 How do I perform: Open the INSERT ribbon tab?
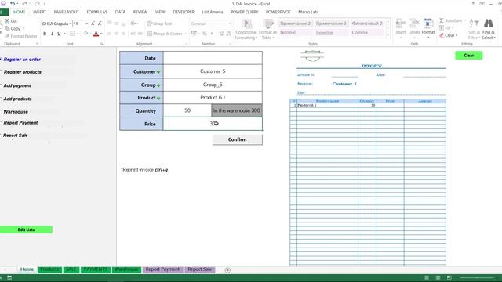(39, 12)
